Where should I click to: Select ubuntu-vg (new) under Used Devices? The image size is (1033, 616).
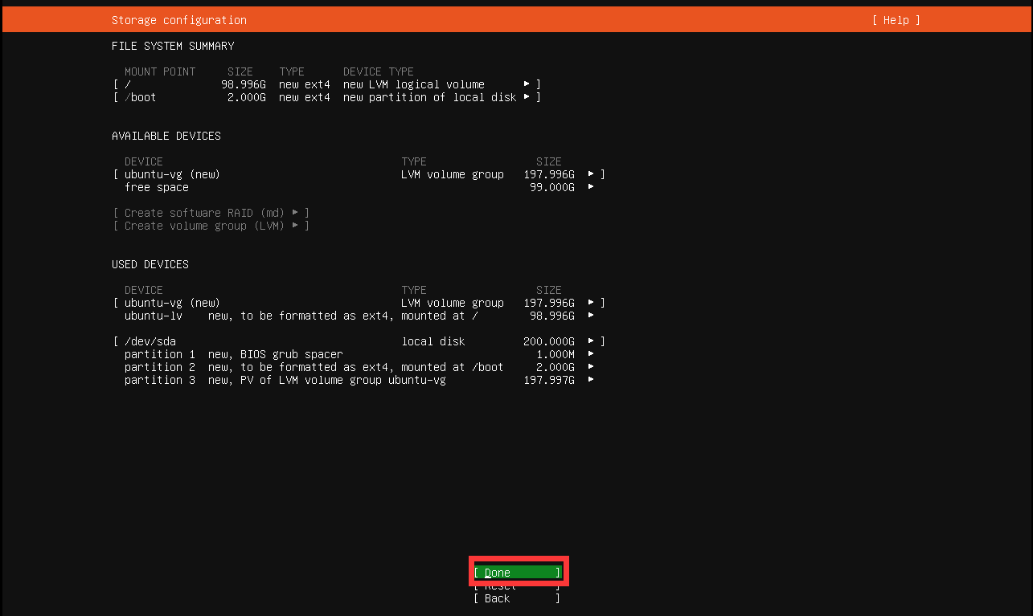(x=359, y=303)
